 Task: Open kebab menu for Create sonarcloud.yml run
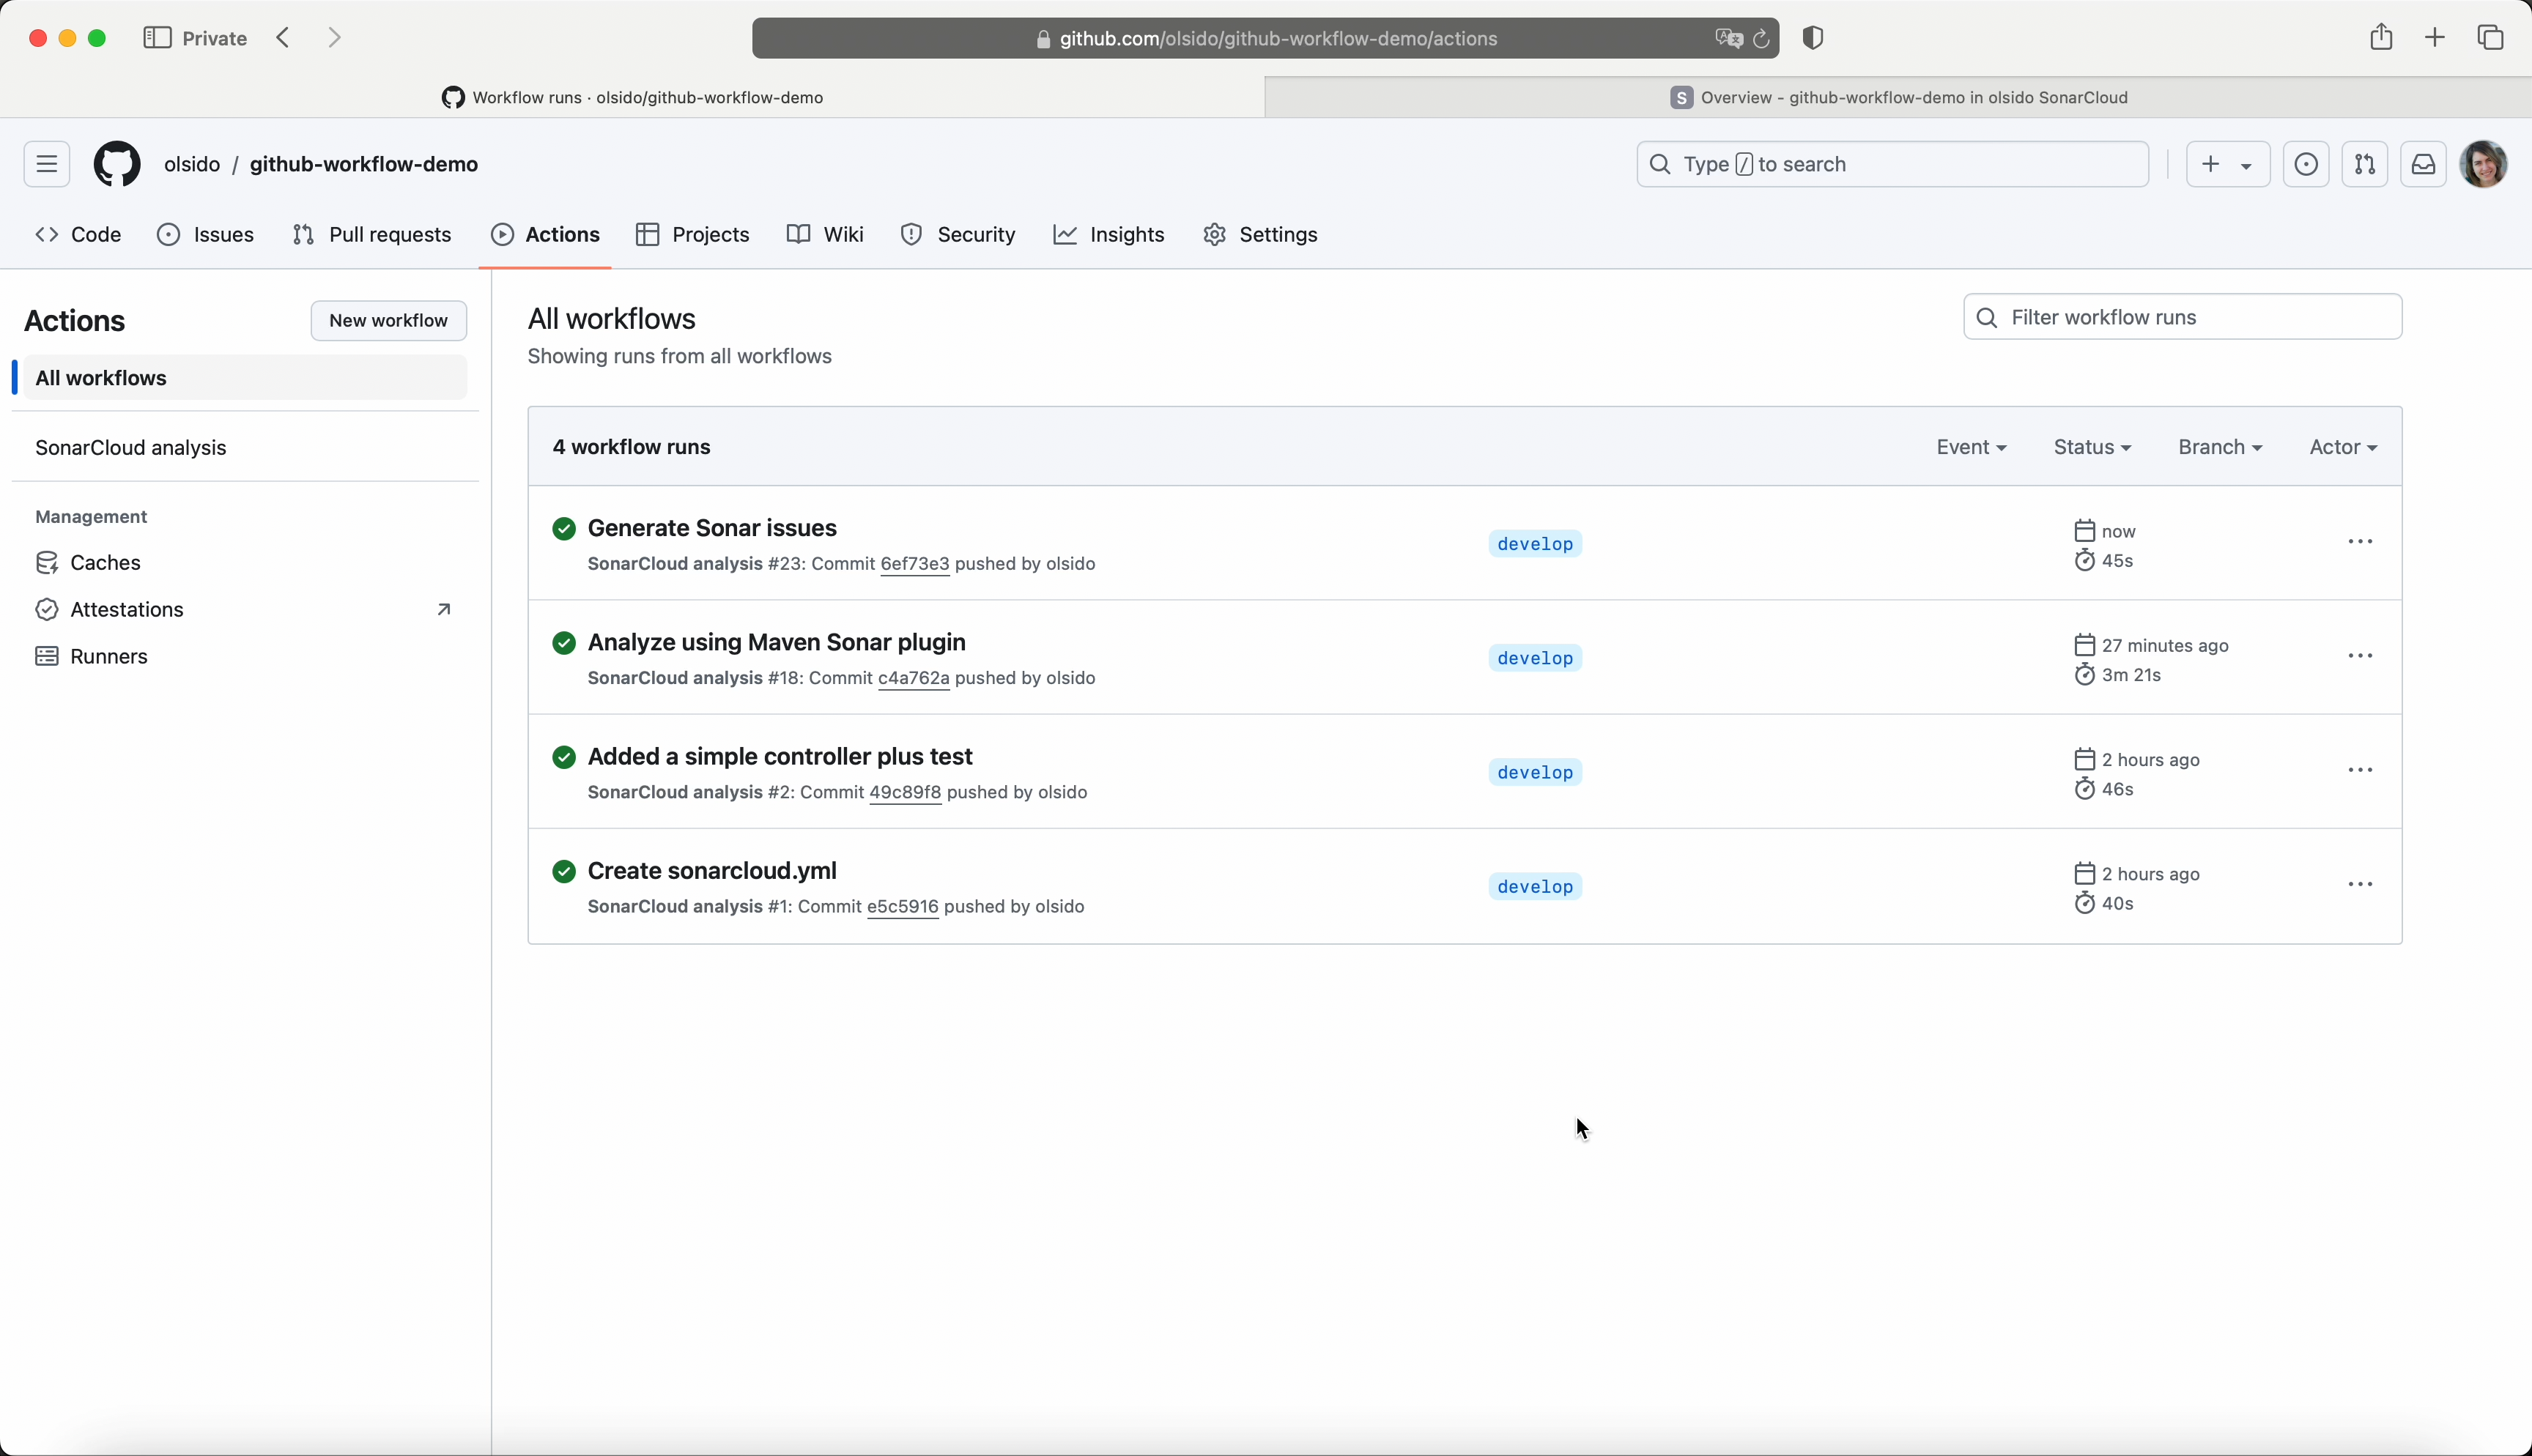pyautogui.click(x=2360, y=885)
